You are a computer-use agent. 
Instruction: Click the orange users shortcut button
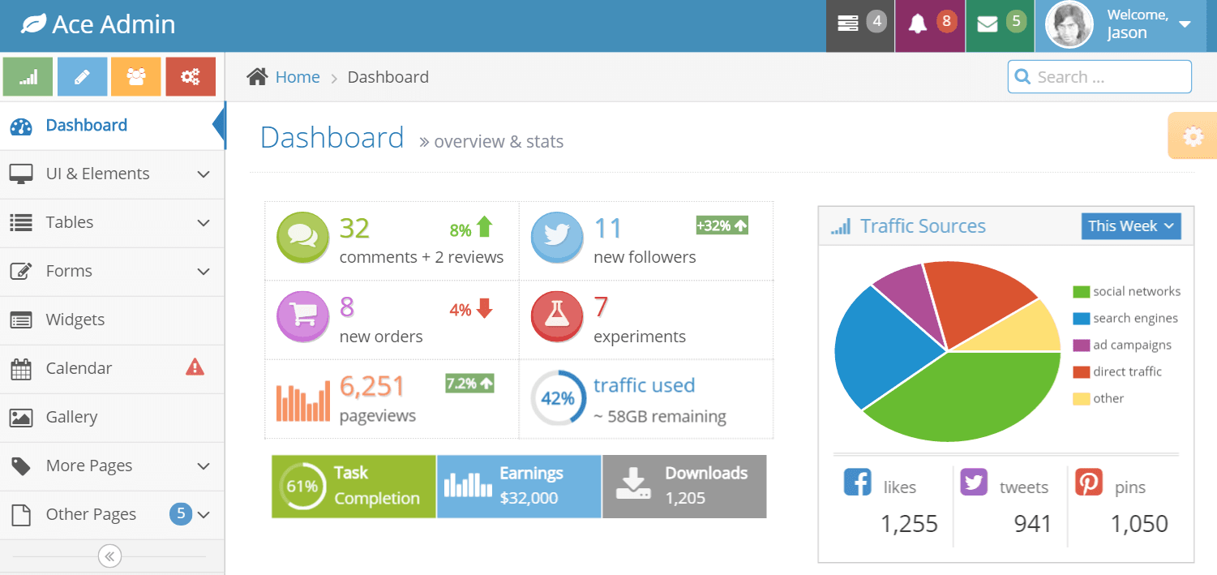[136, 77]
